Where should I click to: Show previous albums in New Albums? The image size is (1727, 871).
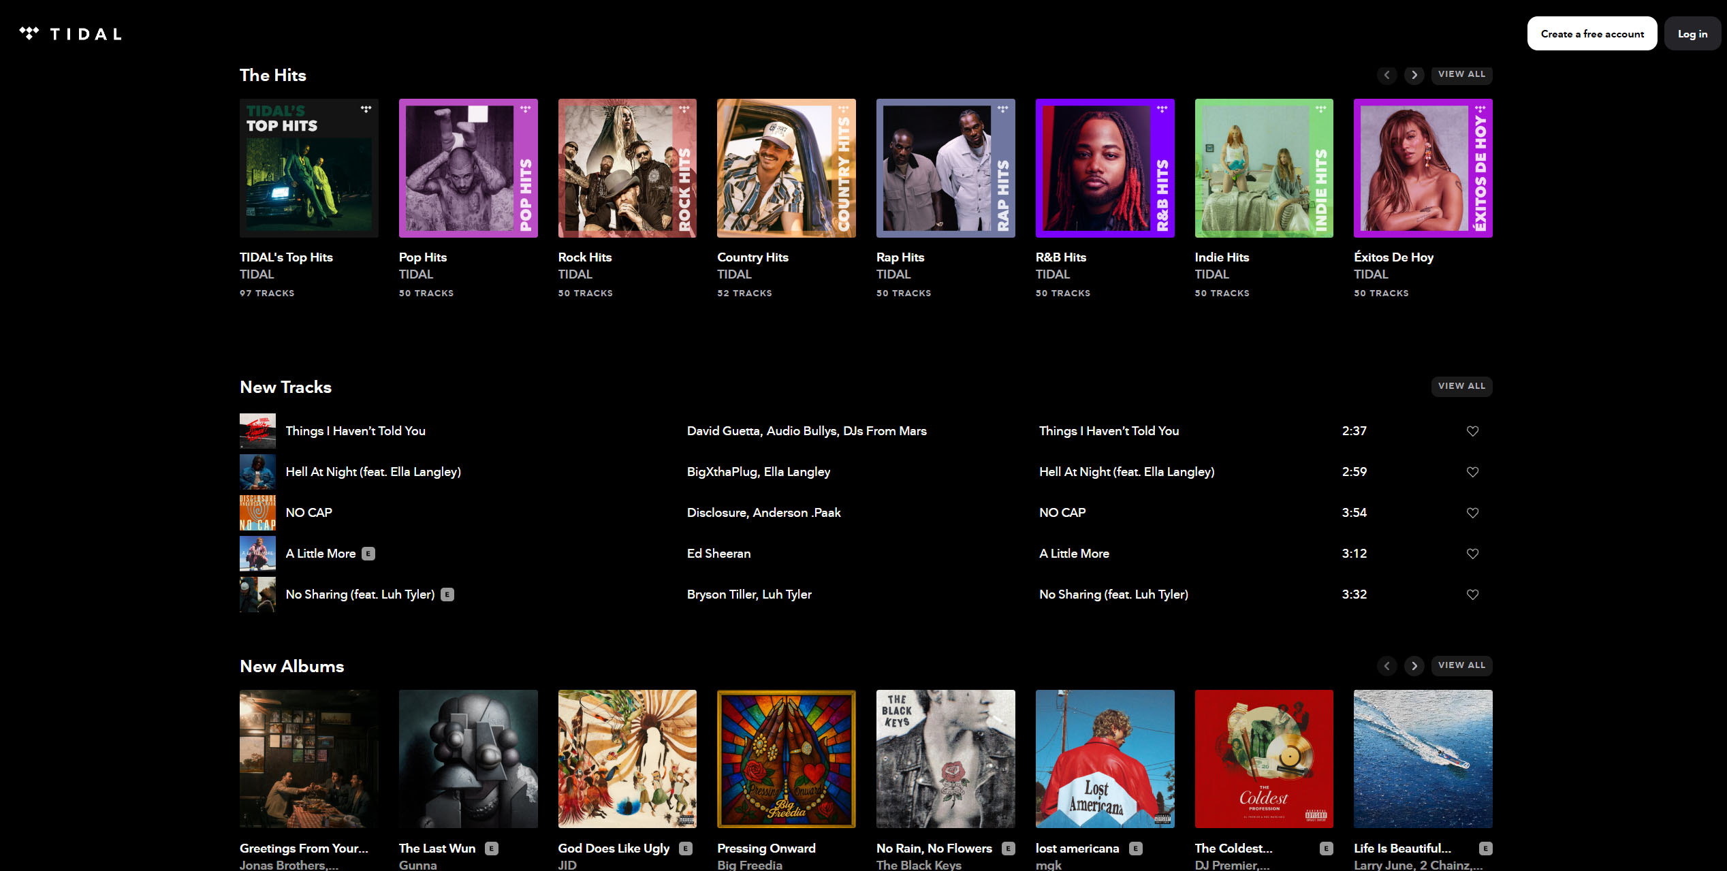click(x=1387, y=666)
